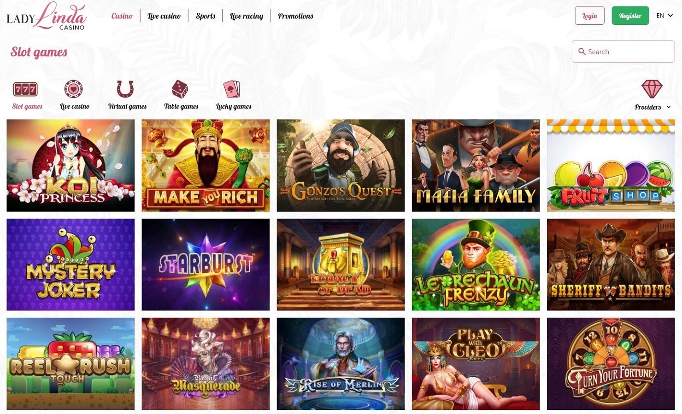
Task: Click the Providers diamond icon
Action: coord(652,89)
